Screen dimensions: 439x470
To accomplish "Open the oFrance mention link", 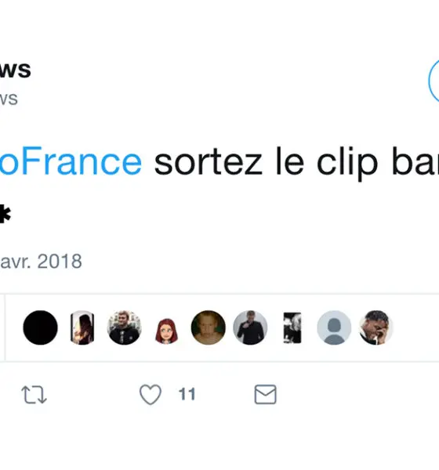I will 71,162.
